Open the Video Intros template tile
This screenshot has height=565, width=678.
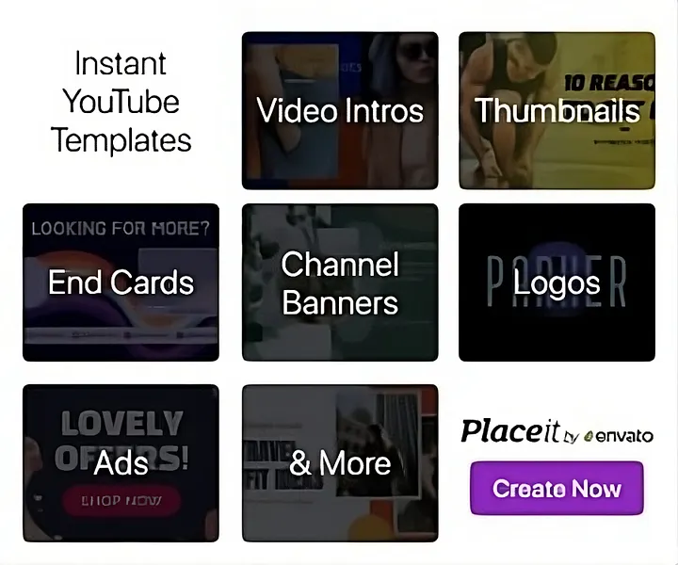coord(340,110)
